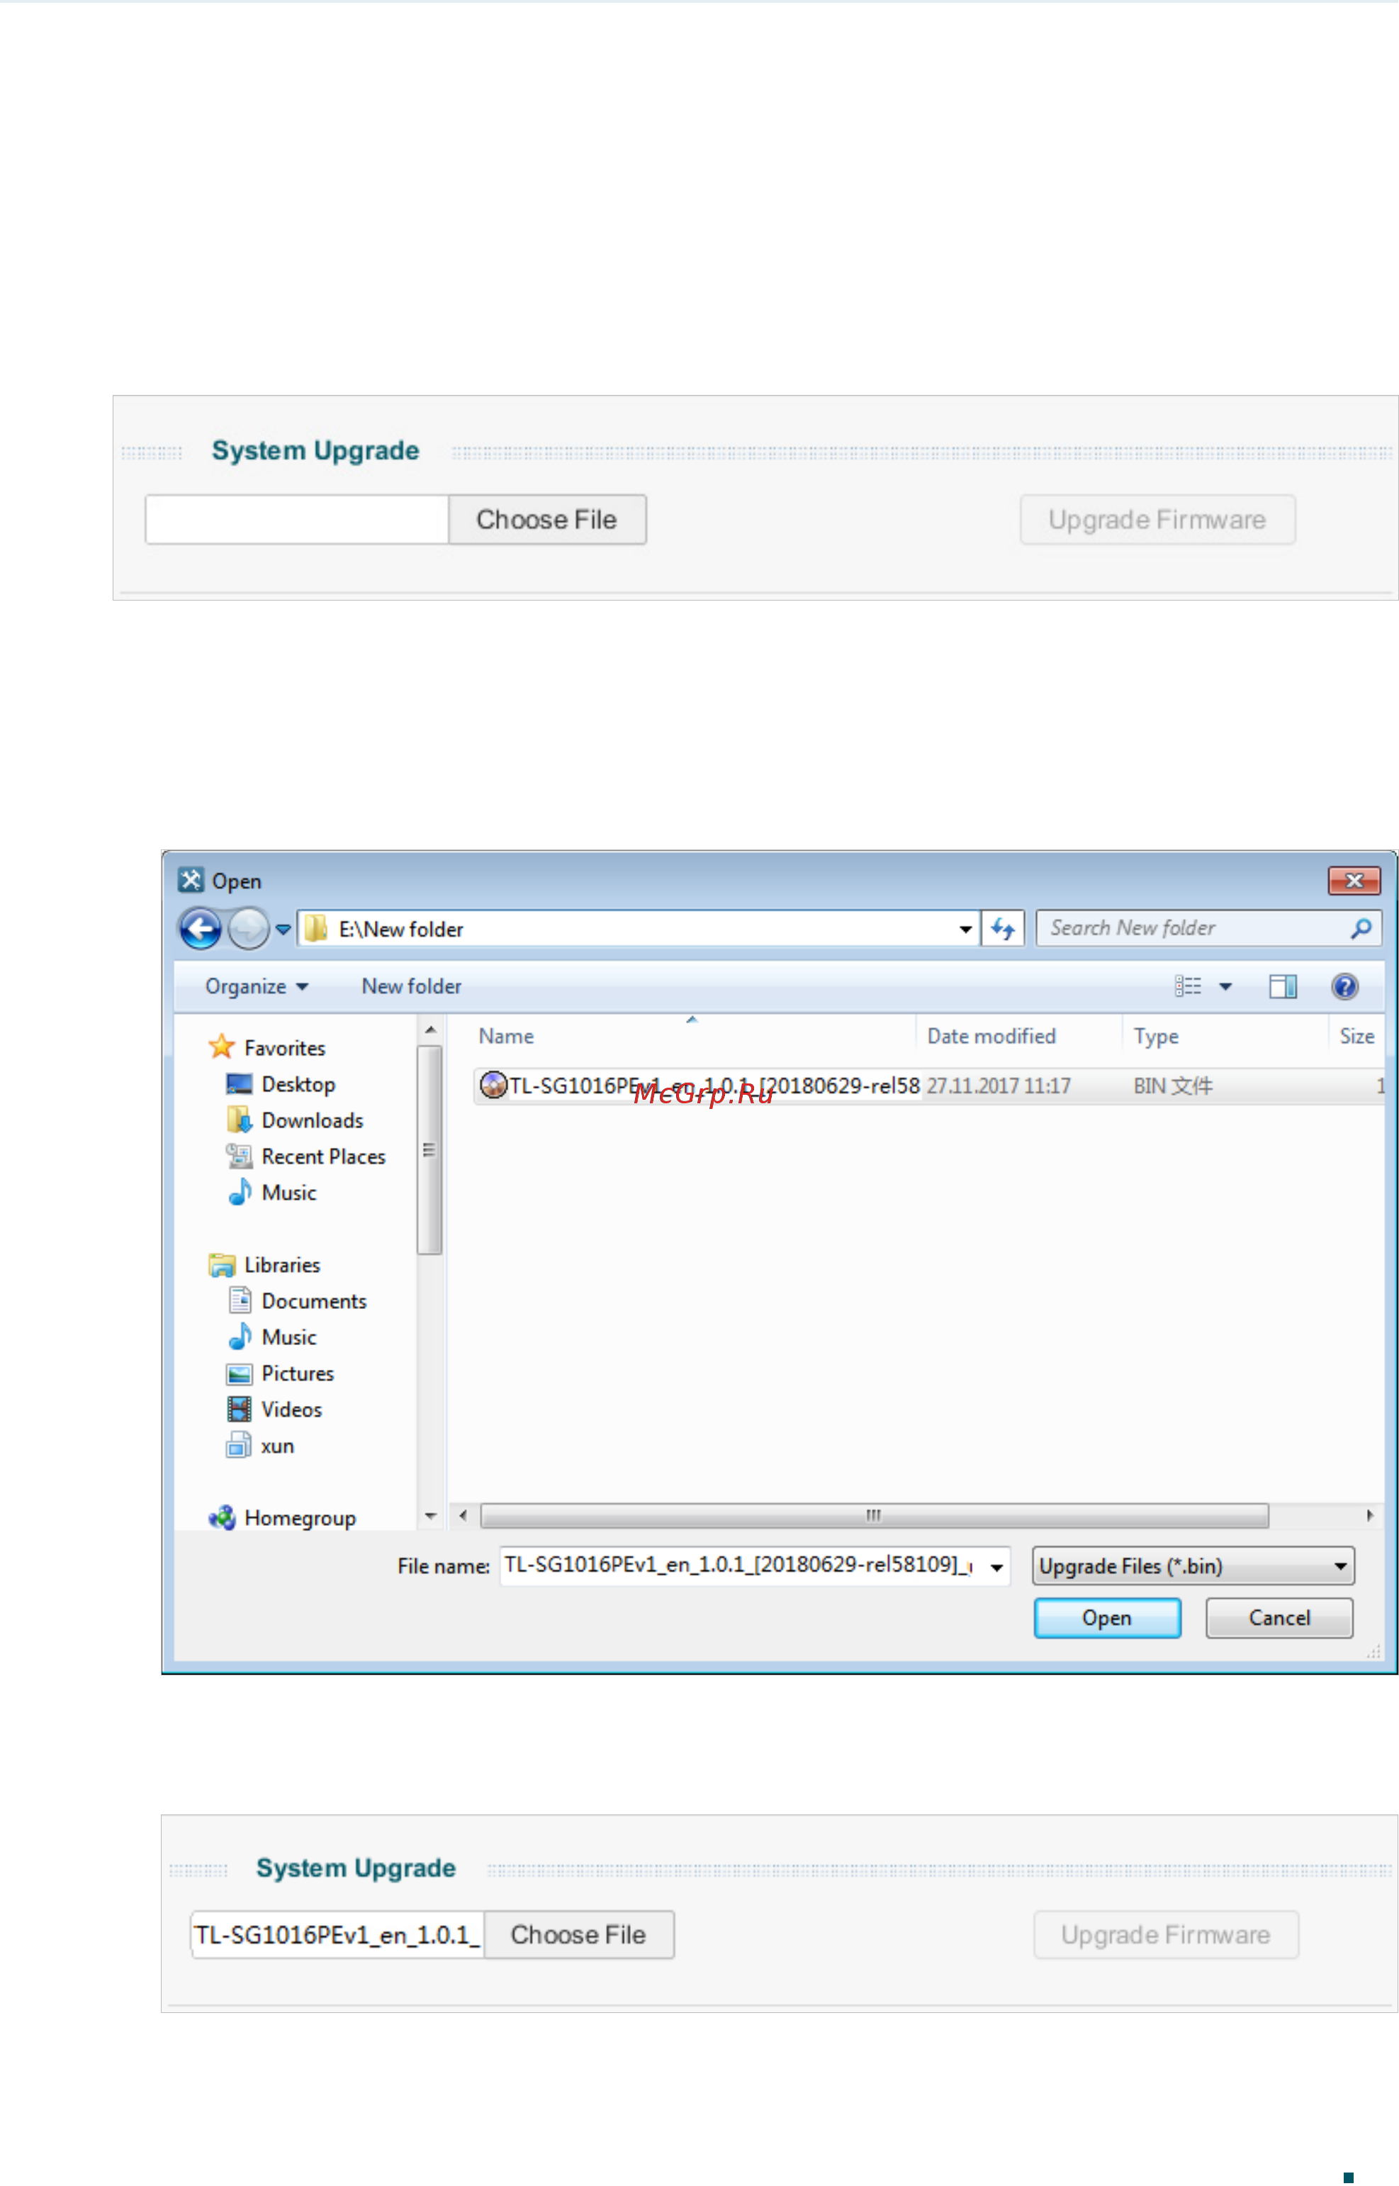Select Music under Favorites

coord(271,1193)
